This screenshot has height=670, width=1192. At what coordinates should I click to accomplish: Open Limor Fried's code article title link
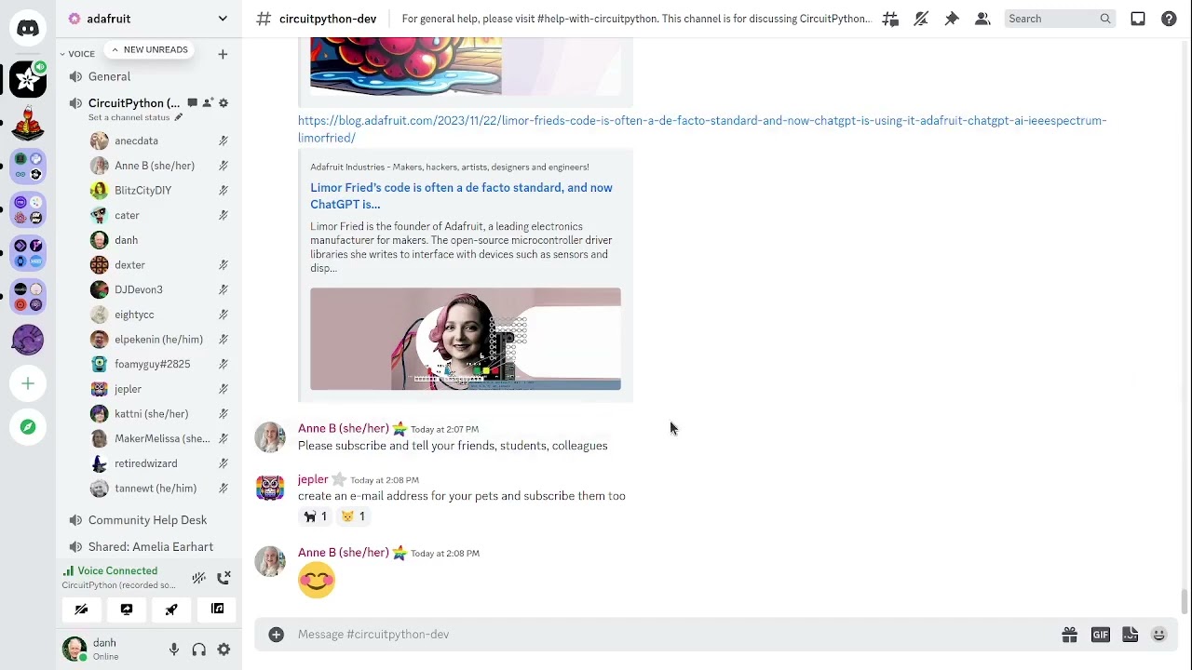(x=461, y=195)
